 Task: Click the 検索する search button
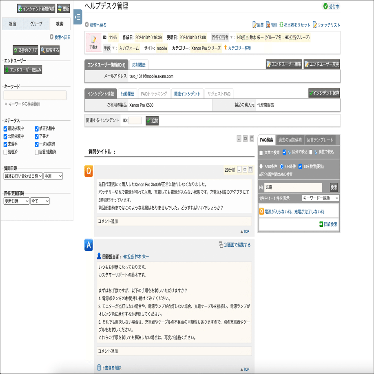[49, 50]
